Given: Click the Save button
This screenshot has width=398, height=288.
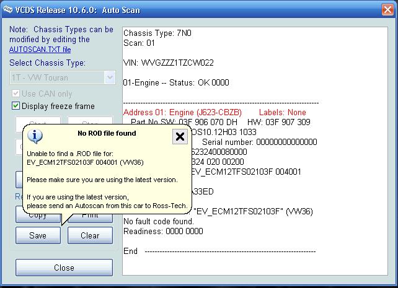Looking at the screenshot, I should (38, 235).
